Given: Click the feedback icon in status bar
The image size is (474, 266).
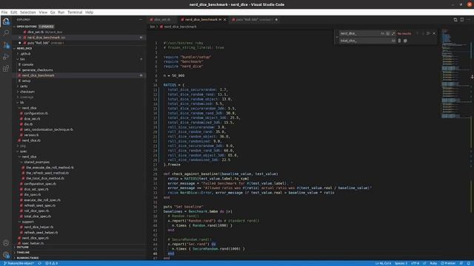Looking at the screenshot, I should 461,263.
